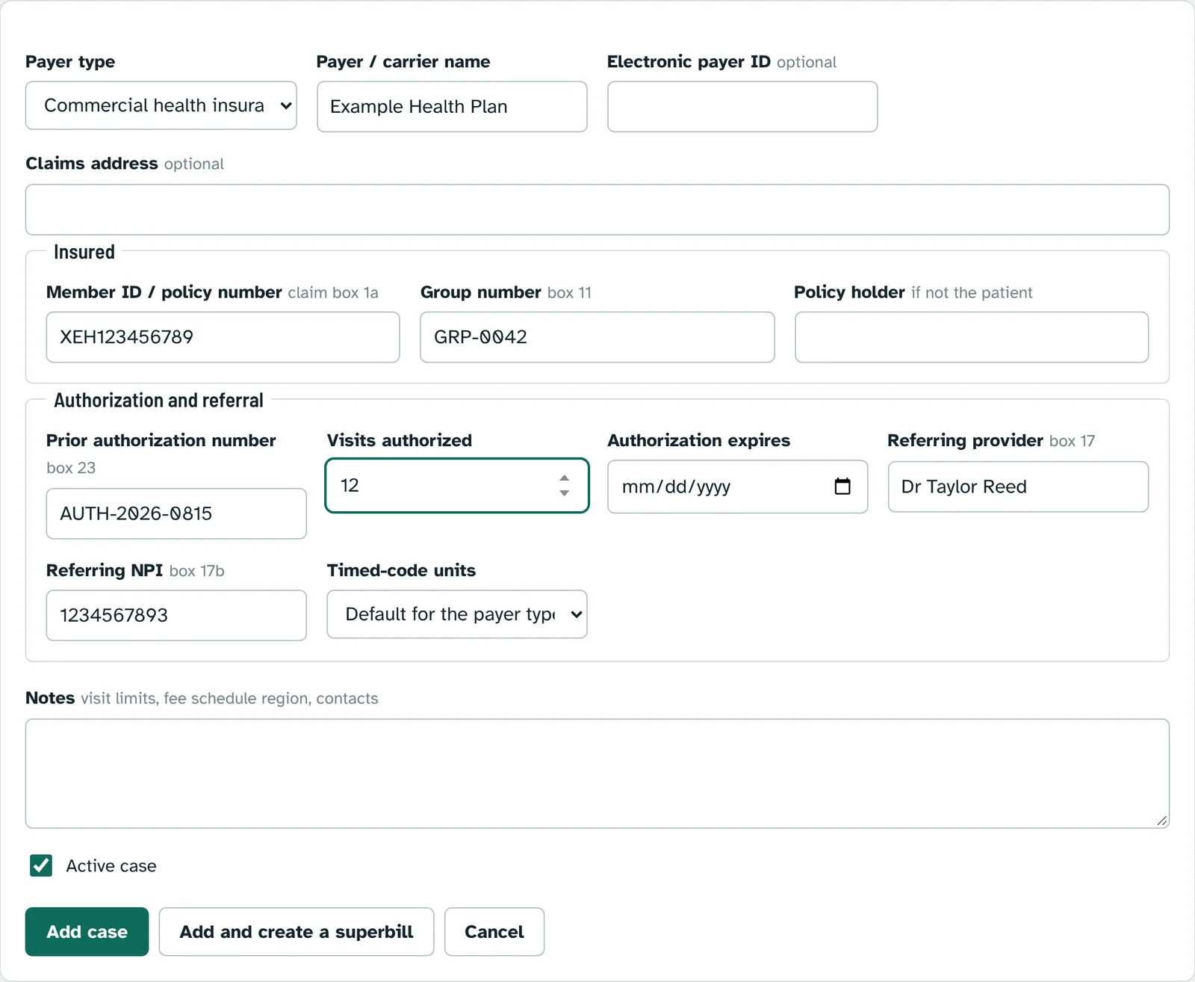
Task: Click the Referring NPI input
Action: (x=176, y=615)
